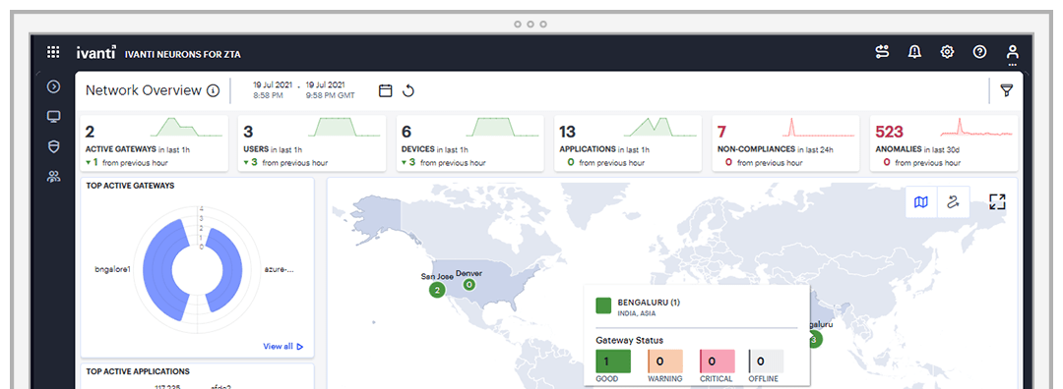Click the green GOOD gateway status box
Screen dimensions: 1063x389
coord(613,361)
